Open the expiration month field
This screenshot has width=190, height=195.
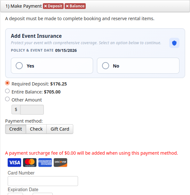[15, 194]
